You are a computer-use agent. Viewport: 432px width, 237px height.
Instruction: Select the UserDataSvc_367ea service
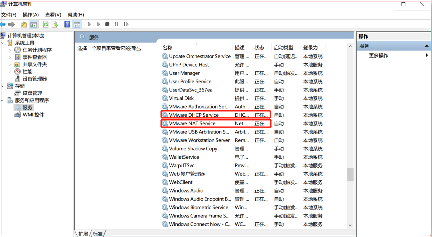[x=243, y=90]
